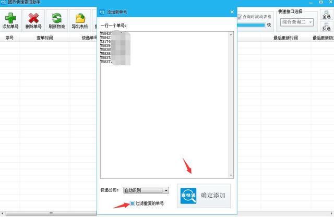Image resolution: width=334 pixels, height=217 pixels.
Task: Click the 刷新物流 refresh icon
Action: pos(57,18)
